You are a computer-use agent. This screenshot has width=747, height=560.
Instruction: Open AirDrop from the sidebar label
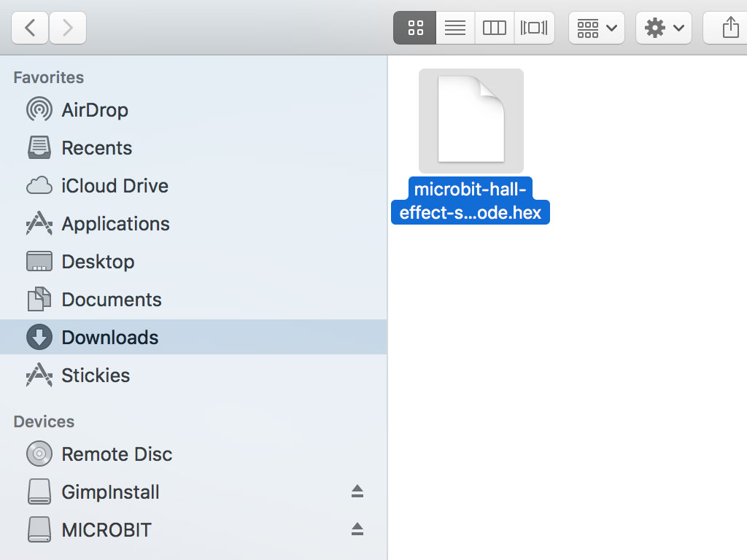95,110
